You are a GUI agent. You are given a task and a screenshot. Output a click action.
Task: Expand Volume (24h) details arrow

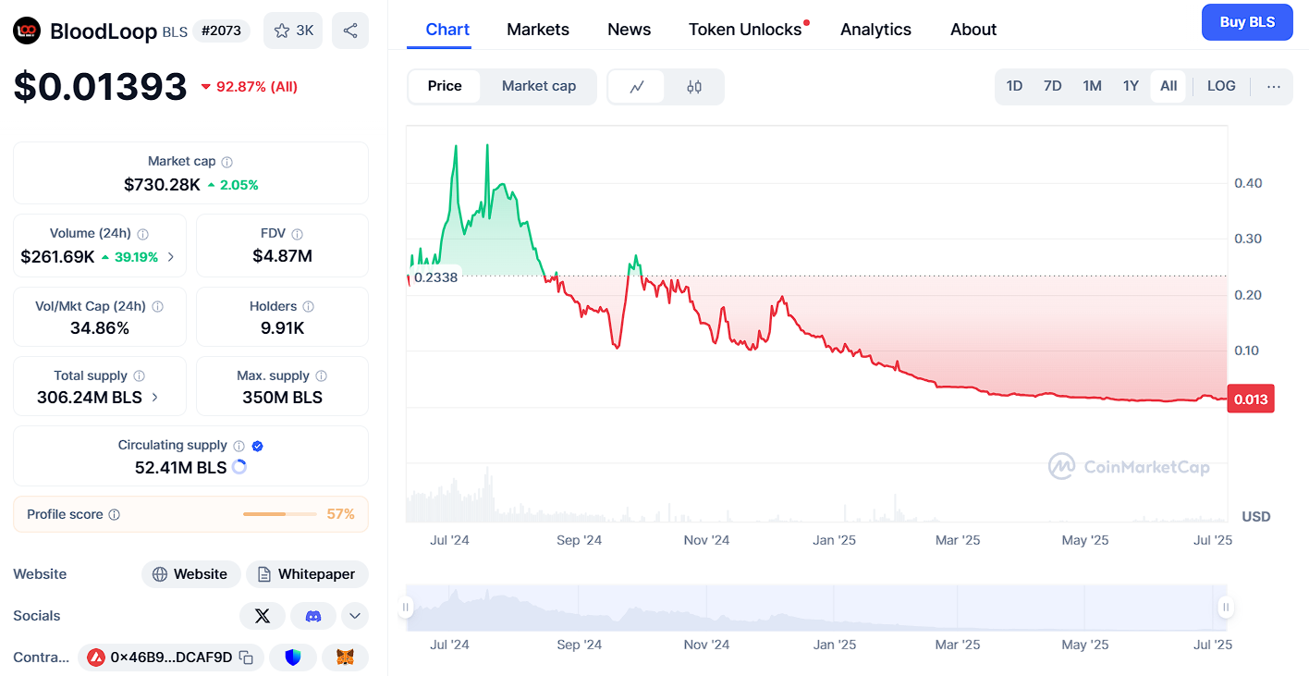coord(171,257)
